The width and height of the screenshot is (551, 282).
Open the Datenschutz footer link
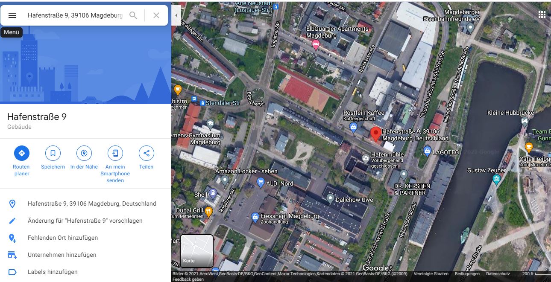(498, 274)
